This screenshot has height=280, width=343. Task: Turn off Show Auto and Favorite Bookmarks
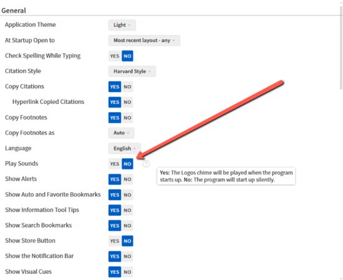(127, 195)
